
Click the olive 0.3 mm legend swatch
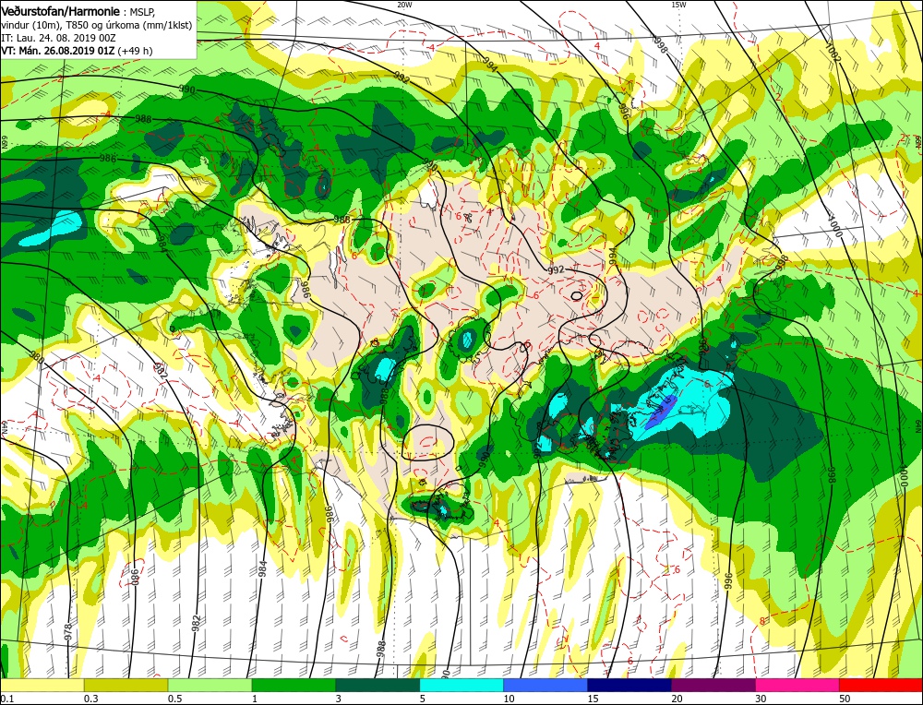point(126,685)
